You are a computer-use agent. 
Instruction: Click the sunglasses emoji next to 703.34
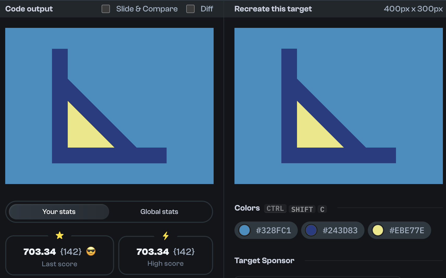(90, 251)
